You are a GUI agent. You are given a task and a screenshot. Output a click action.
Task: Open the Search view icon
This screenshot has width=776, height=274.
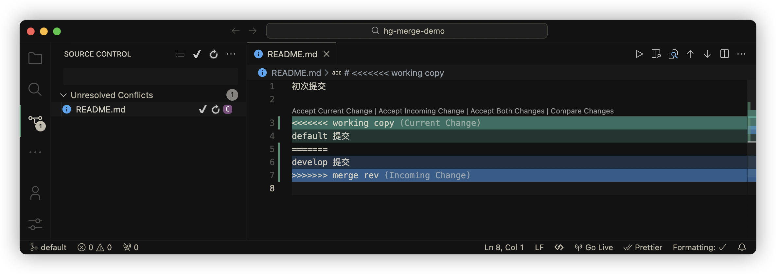pos(35,89)
